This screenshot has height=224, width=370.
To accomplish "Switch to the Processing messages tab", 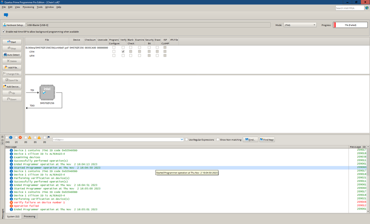I will click(30, 216).
